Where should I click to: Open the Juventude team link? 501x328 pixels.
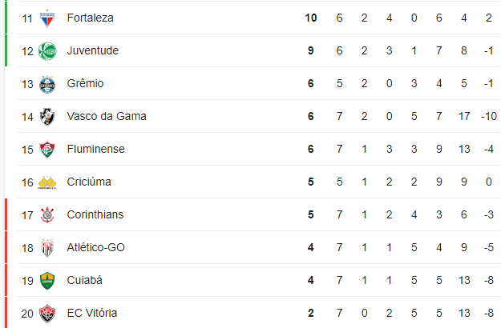pyautogui.click(x=93, y=50)
